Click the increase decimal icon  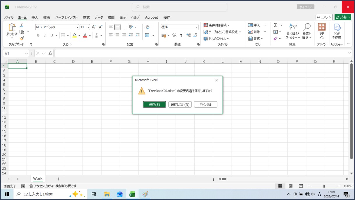(188, 35)
